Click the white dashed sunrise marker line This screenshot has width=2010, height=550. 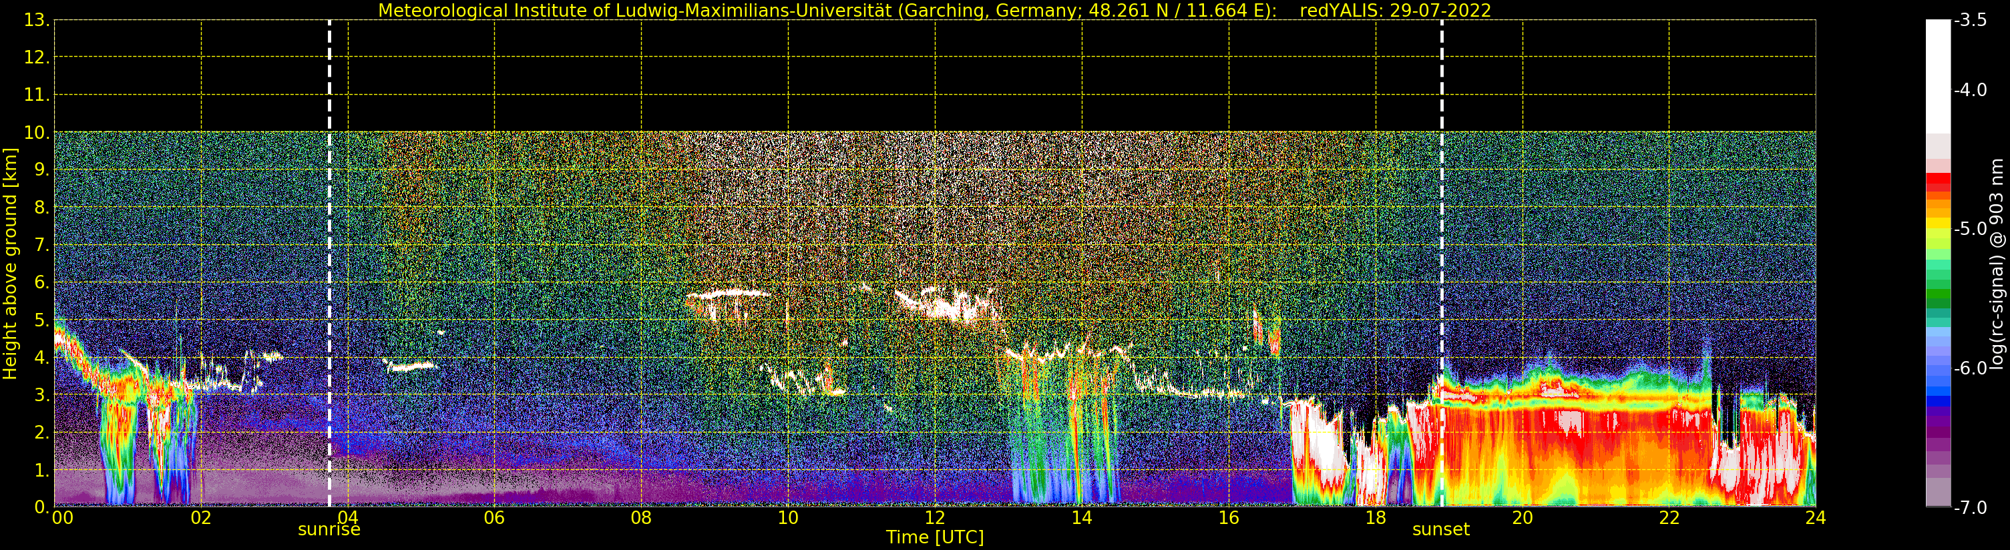pos(329,263)
